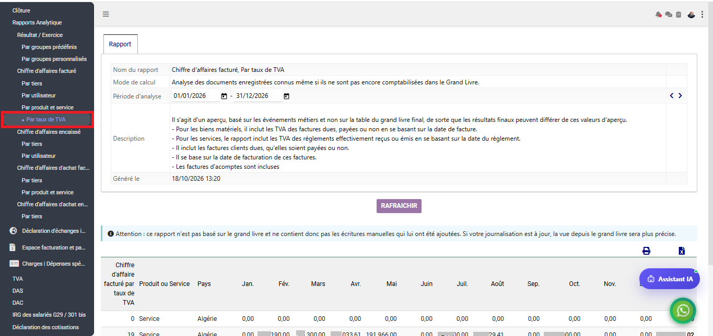The height and width of the screenshot is (336, 713).
Task: Open Déclaration des cotisations
Action: click(45, 327)
